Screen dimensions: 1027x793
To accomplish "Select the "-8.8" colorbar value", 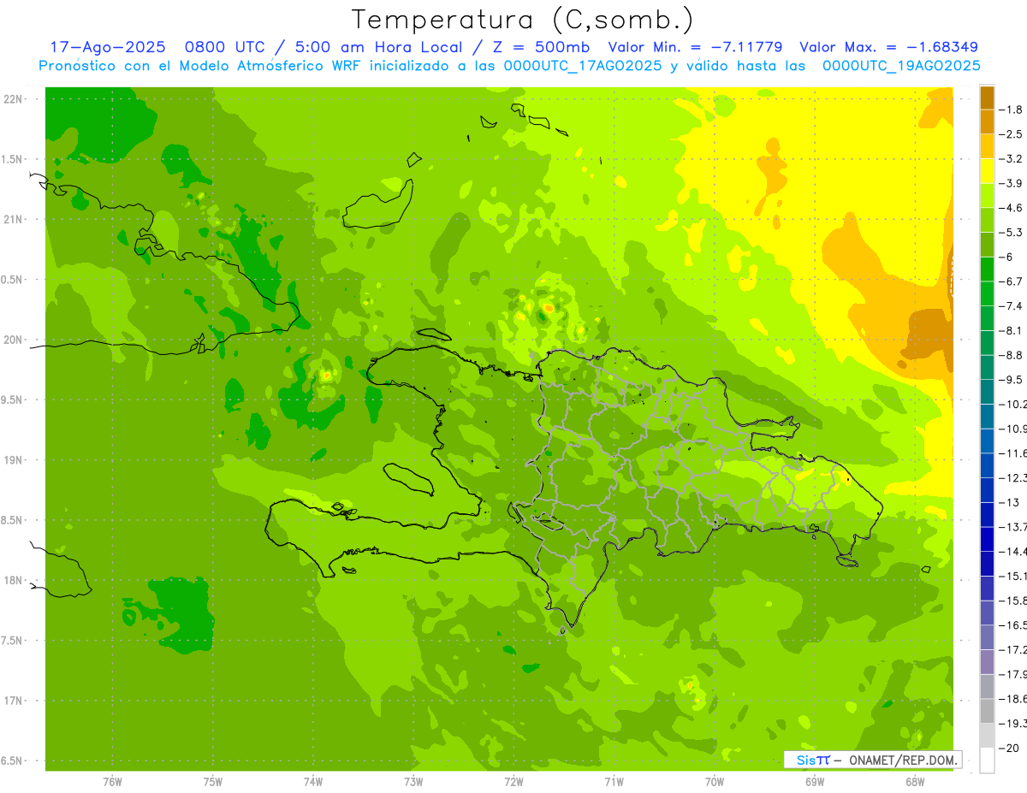I will 1012,355.
